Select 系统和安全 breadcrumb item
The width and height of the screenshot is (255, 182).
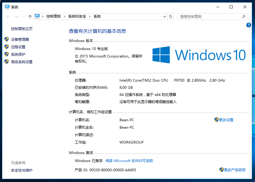tap(77, 16)
